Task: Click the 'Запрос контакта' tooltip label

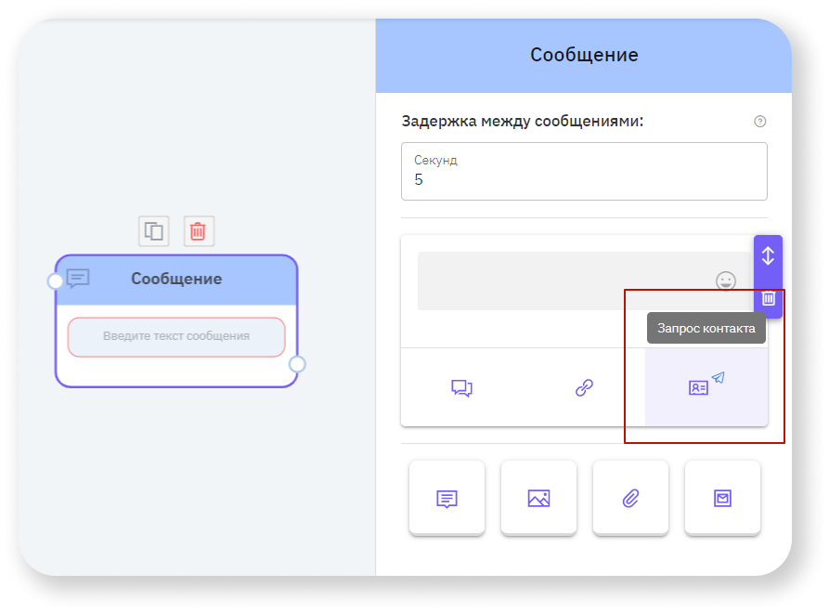Action: [706, 328]
